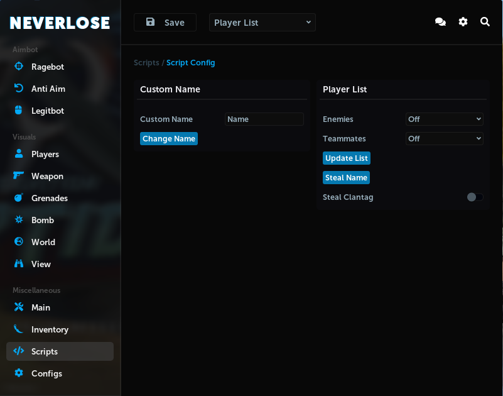This screenshot has height=396, width=503.
Task: Click the View binoculars icon
Action: (x=19, y=264)
